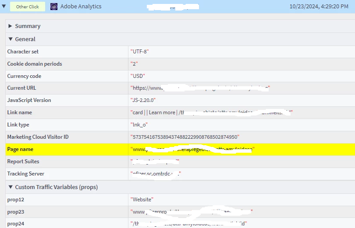Click the prop24 label
This screenshot has height=228, width=355.
pos(15,224)
